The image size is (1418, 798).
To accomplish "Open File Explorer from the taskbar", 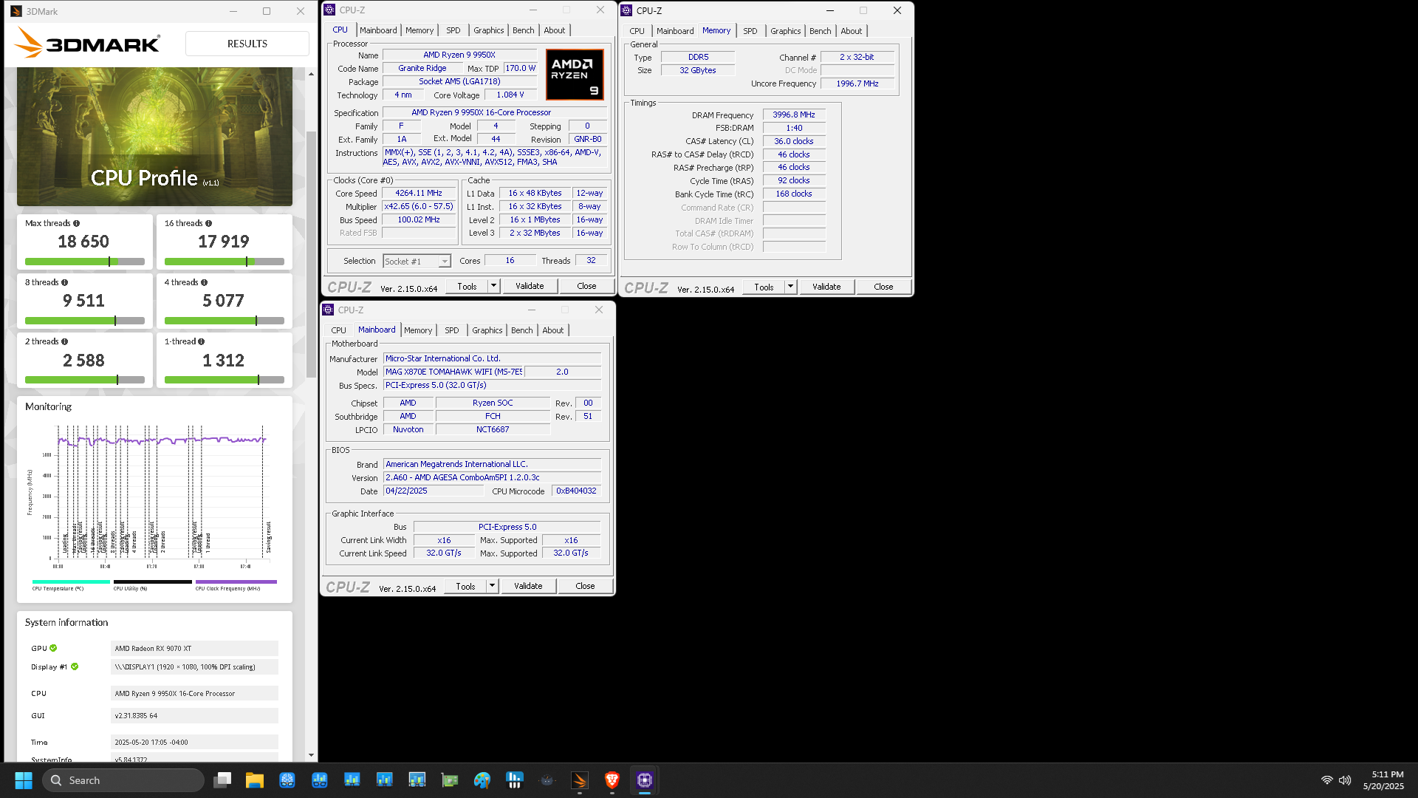I will click(x=255, y=780).
